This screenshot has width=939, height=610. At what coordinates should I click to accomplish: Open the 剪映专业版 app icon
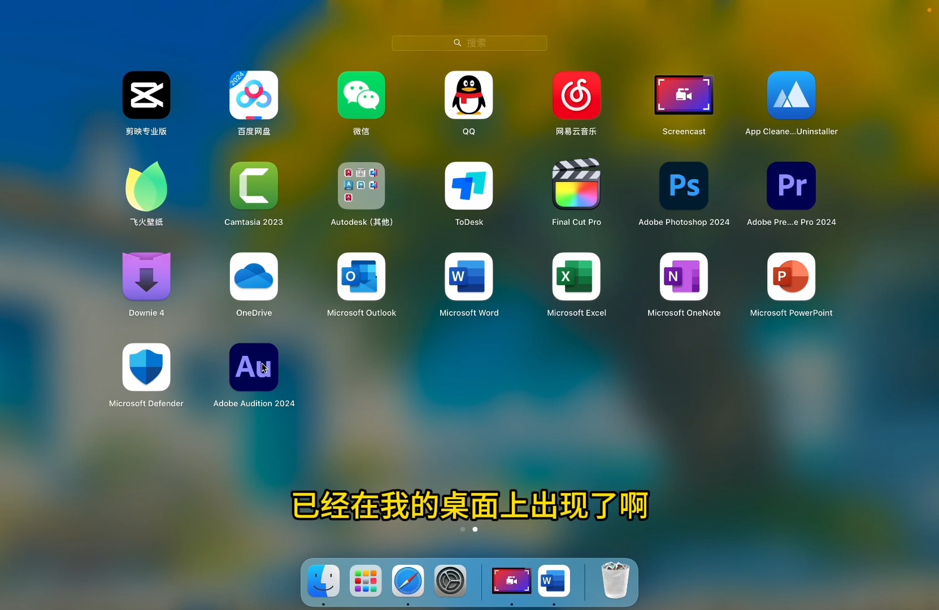coord(146,95)
